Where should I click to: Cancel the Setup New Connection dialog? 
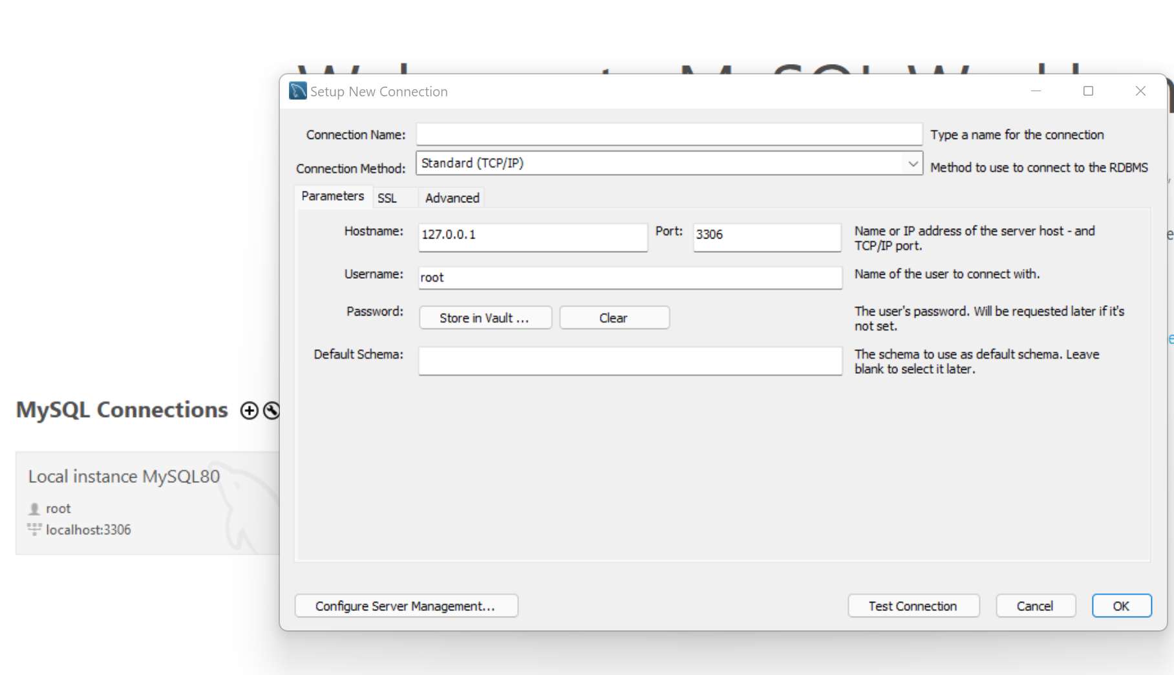tap(1035, 606)
